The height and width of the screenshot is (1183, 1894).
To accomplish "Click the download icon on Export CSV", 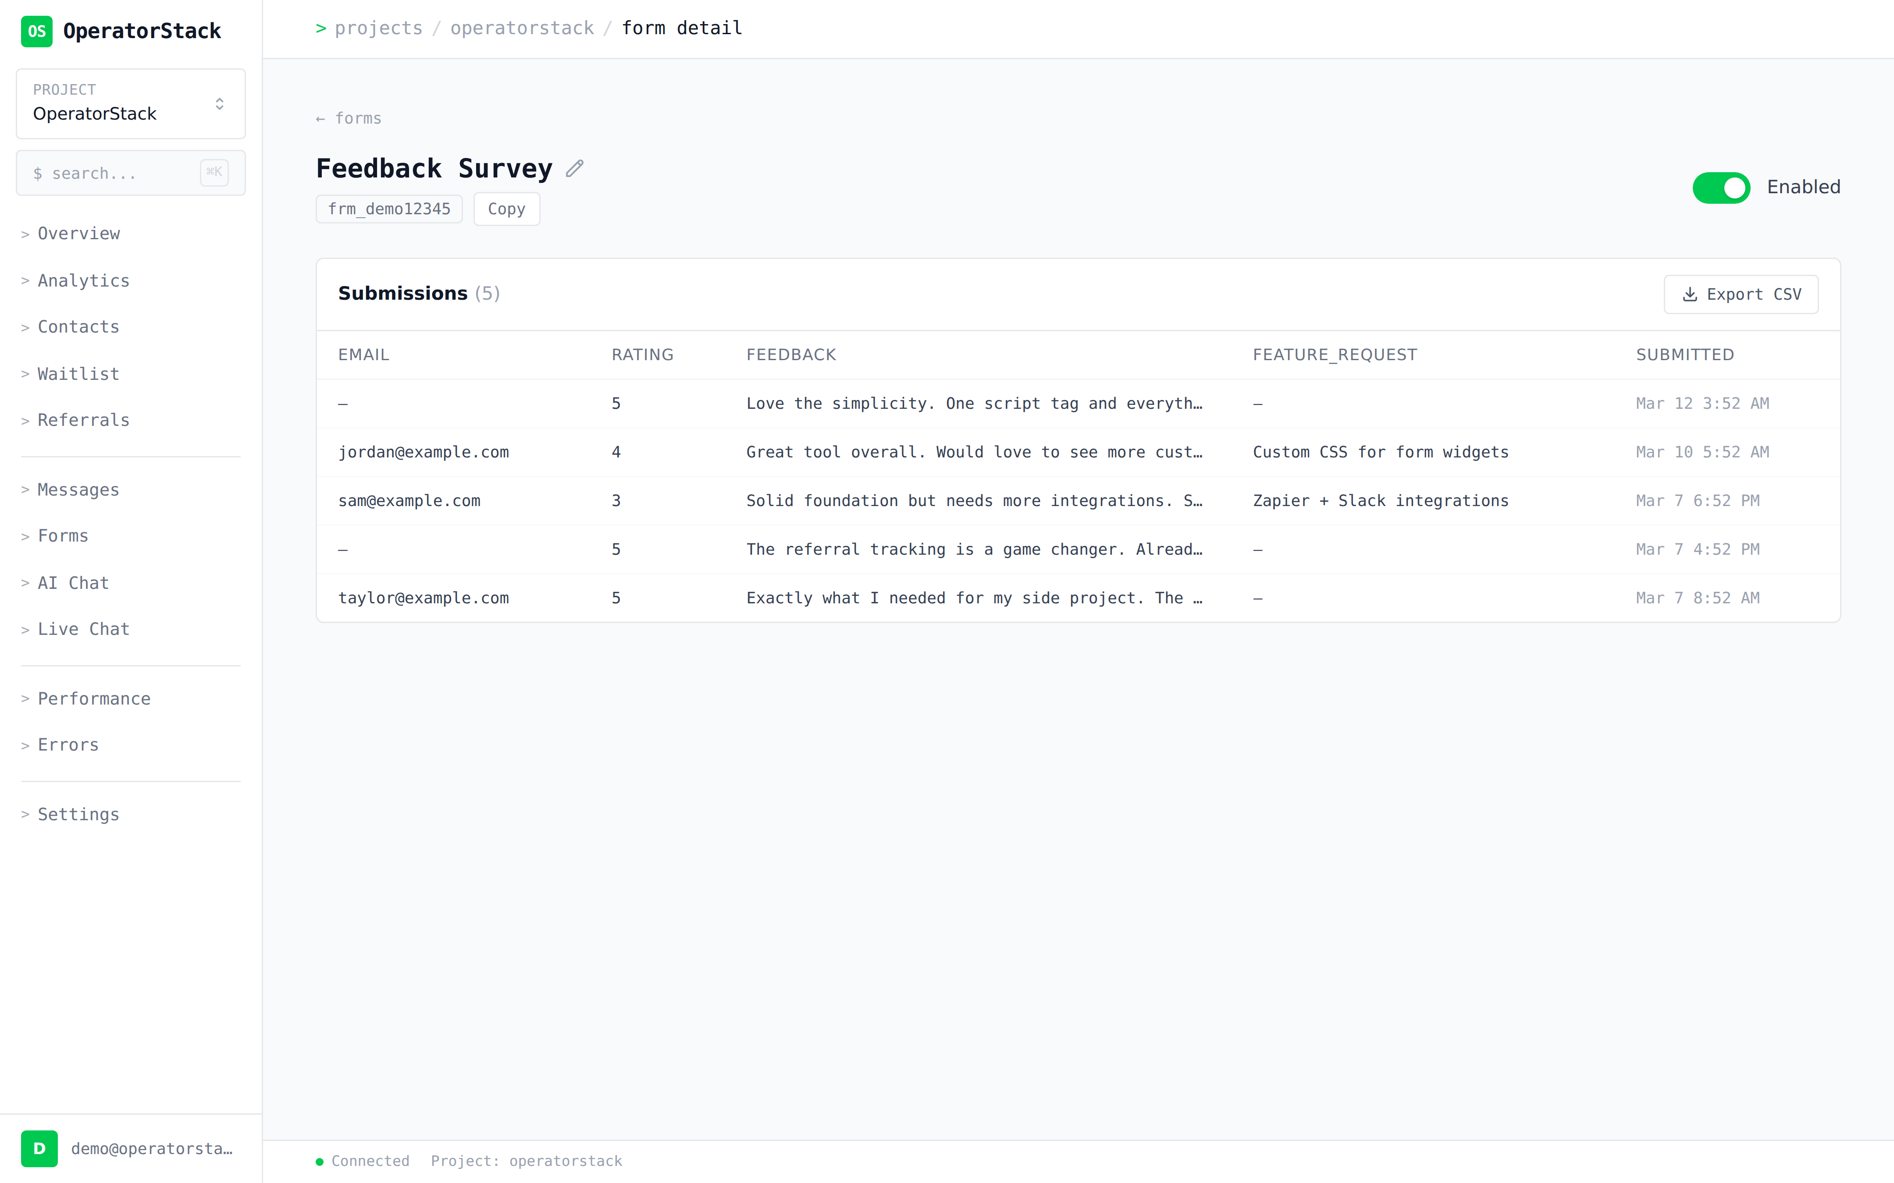I will [1690, 294].
